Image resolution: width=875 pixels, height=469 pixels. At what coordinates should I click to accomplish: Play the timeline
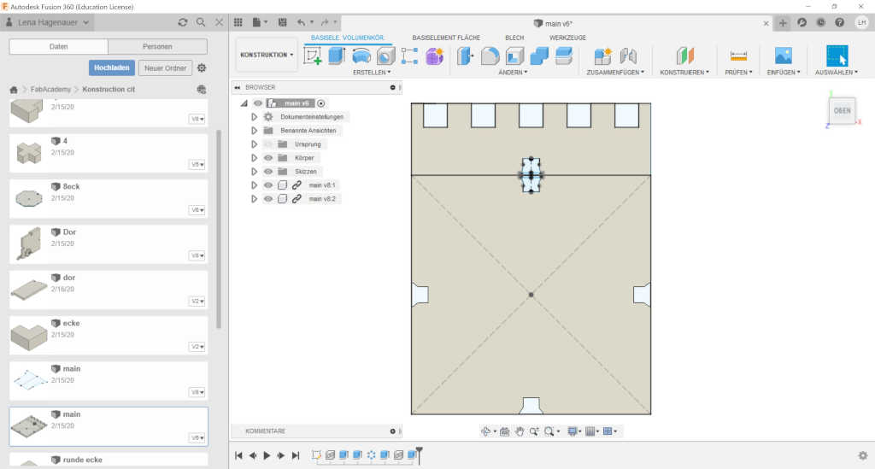(267, 455)
